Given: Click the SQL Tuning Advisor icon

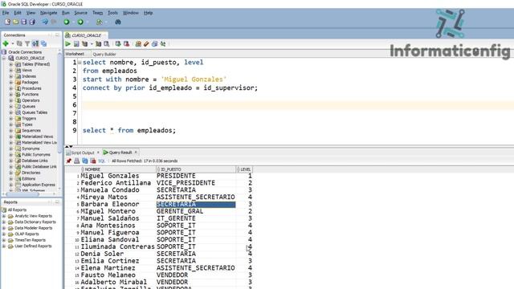Looking at the screenshot, I should click(107, 44).
